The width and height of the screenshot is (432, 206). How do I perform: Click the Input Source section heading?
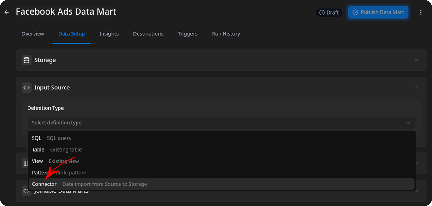[52, 88]
